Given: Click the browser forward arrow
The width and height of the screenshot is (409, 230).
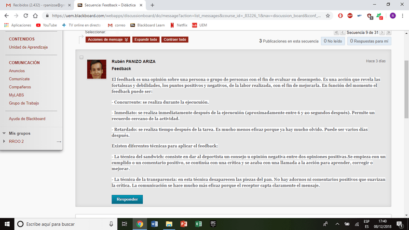Looking at the screenshot, I should click(x=16, y=15).
